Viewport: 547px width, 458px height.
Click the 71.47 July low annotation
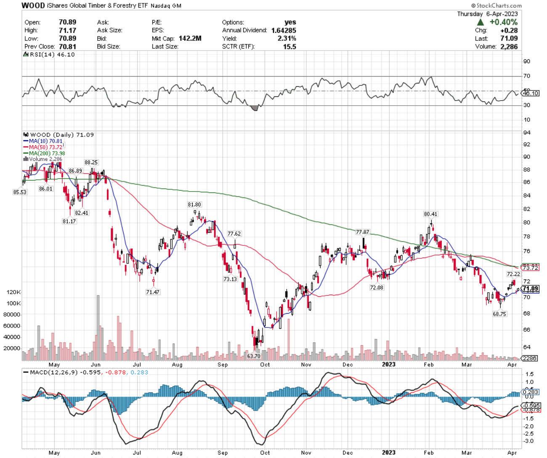click(153, 292)
